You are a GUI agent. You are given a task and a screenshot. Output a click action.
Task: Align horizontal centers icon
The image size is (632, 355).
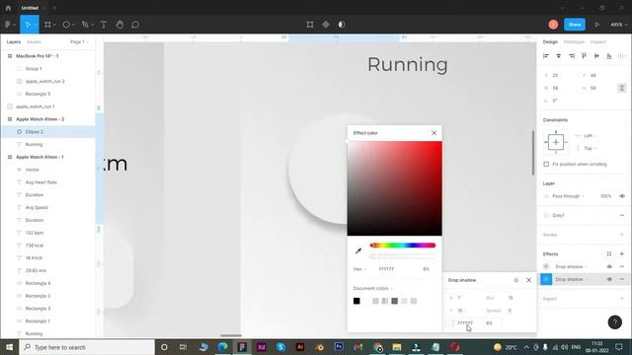point(559,56)
